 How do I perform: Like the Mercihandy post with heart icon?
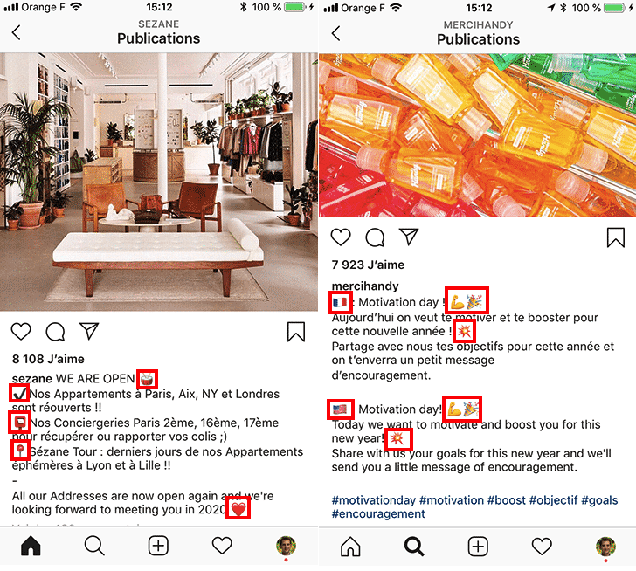click(x=341, y=237)
